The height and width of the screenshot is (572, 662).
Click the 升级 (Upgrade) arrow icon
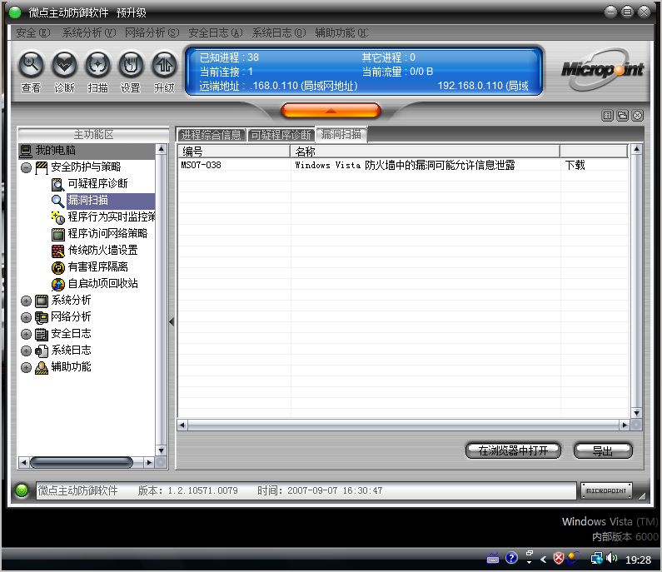click(x=164, y=65)
